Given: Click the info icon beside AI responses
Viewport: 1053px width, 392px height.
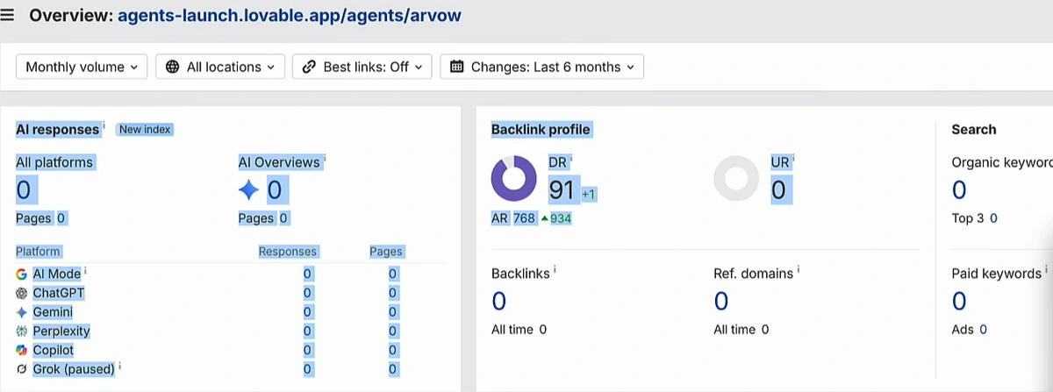Looking at the screenshot, I should pos(104,126).
